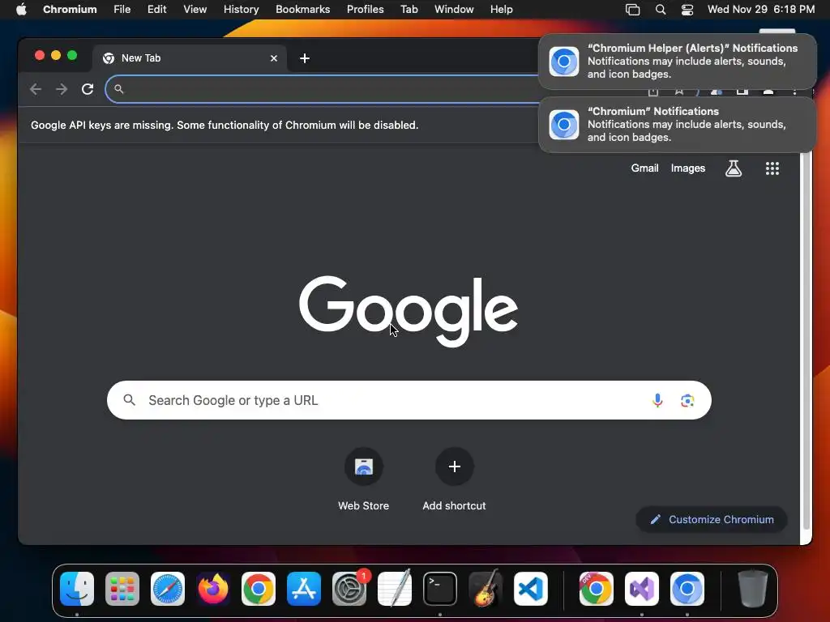830x622 pixels.
Task: Open Launchpad from the Dock
Action: pos(122,589)
